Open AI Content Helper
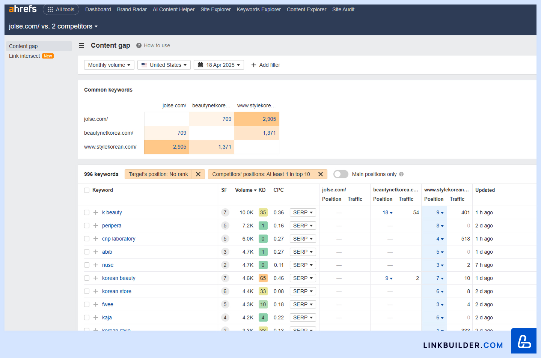The image size is (541, 358). pyautogui.click(x=173, y=9)
